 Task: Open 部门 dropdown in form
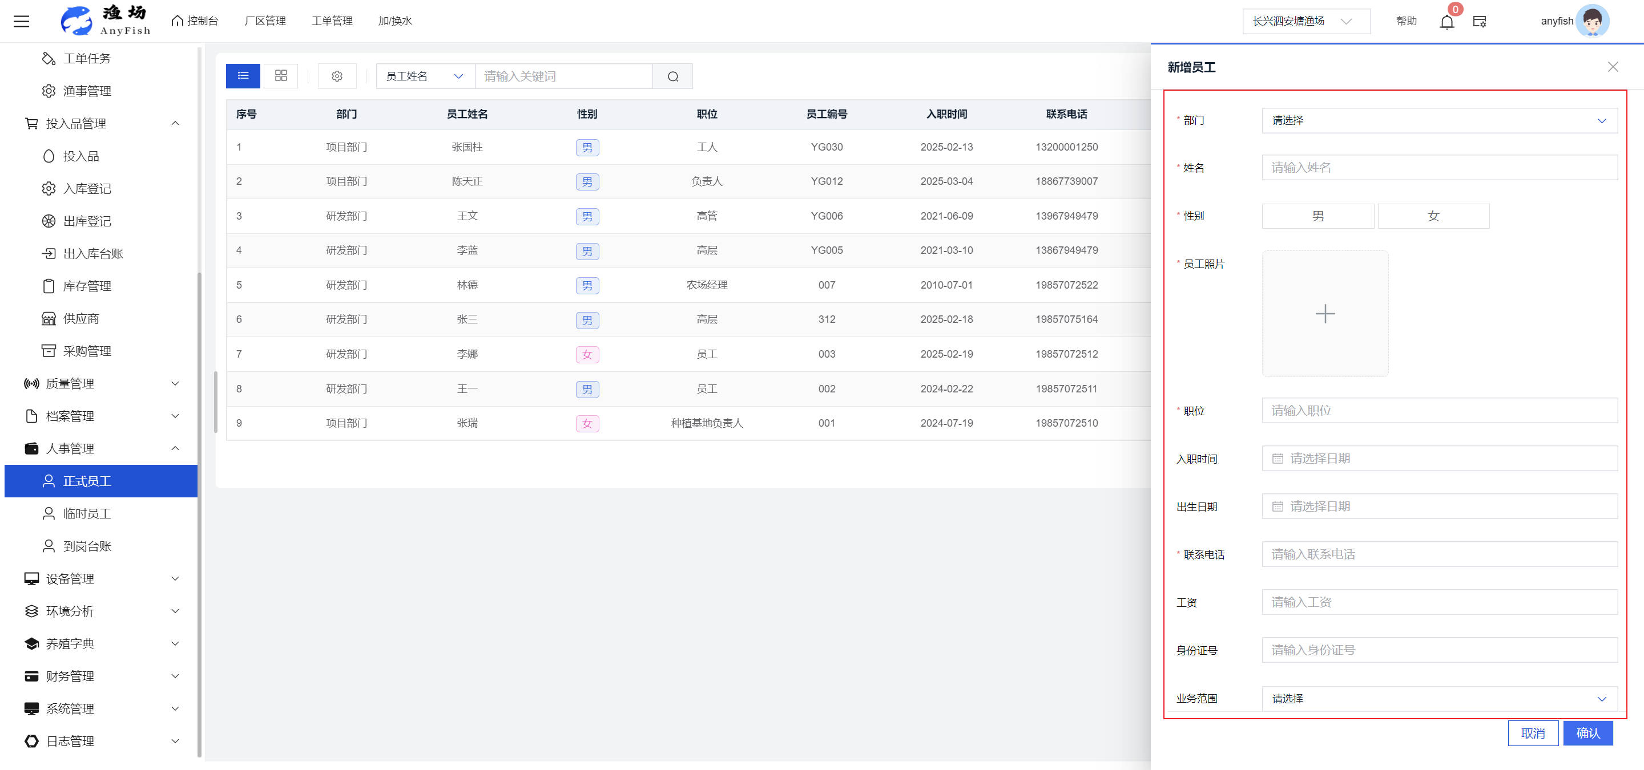[x=1439, y=120]
